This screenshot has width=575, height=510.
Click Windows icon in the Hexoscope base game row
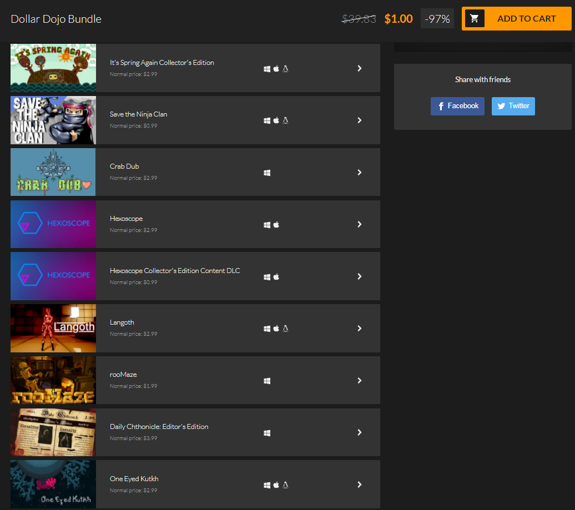pyautogui.click(x=267, y=225)
